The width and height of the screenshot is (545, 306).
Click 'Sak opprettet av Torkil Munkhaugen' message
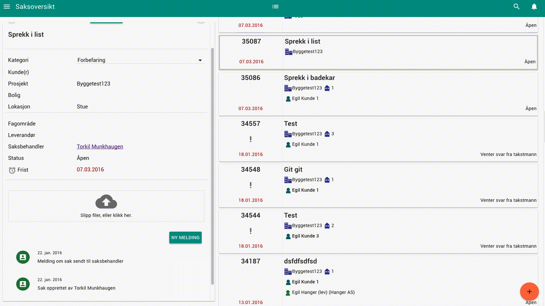76,288
